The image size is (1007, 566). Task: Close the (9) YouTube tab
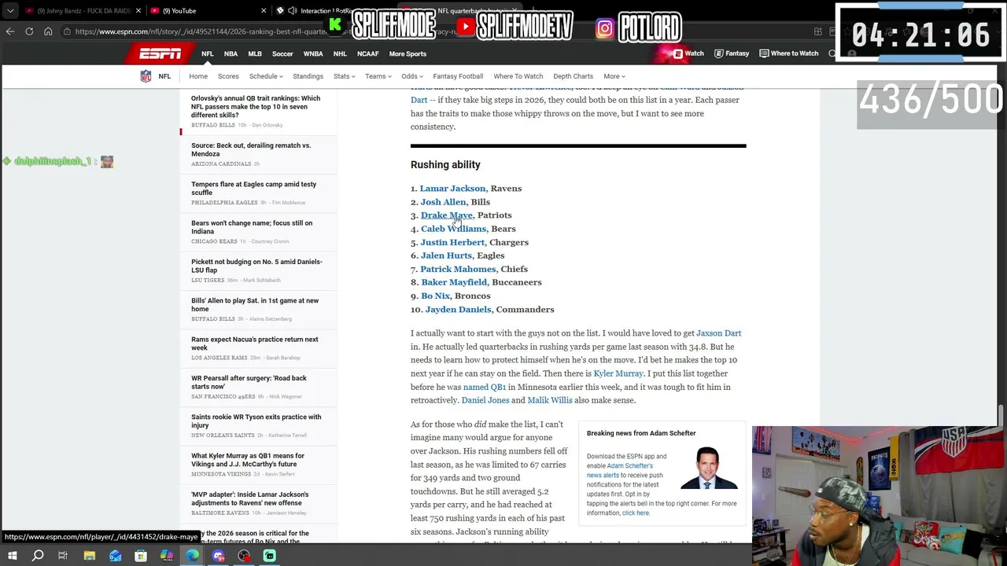tap(264, 11)
